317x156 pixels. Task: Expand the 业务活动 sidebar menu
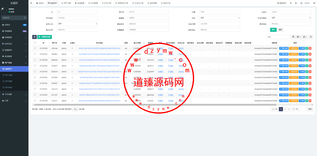pyautogui.click(x=14, y=44)
